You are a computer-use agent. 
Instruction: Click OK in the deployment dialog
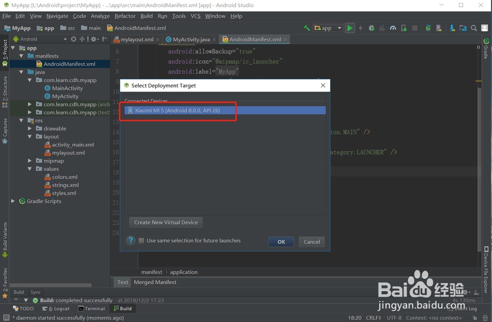tap(281, 242)
